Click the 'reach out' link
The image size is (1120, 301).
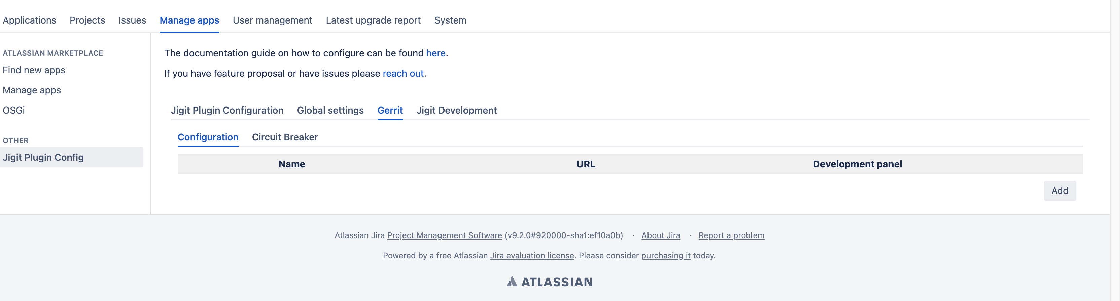click(x=403, y=74)
